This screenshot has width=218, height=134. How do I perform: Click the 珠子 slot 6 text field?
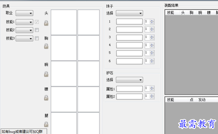tap(129, 61)
